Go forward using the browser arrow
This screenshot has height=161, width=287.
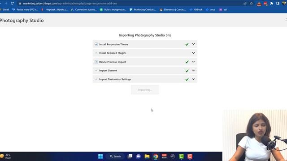pyautogui.click(x=6, y=3)
